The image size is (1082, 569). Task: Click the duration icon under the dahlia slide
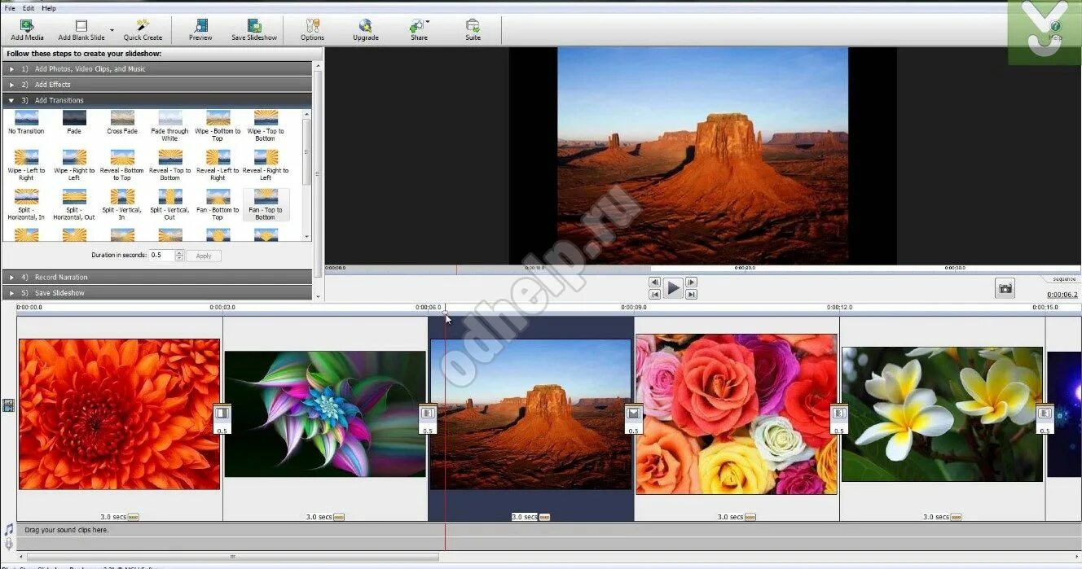(134, 517)
